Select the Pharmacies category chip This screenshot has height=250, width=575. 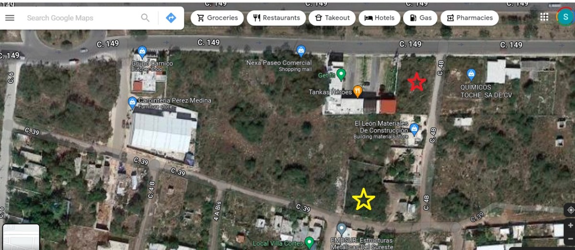point(470,18)
